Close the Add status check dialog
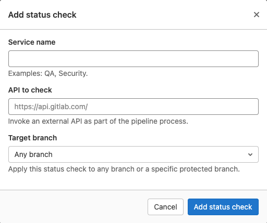267x223 pixels. (257, 15)
